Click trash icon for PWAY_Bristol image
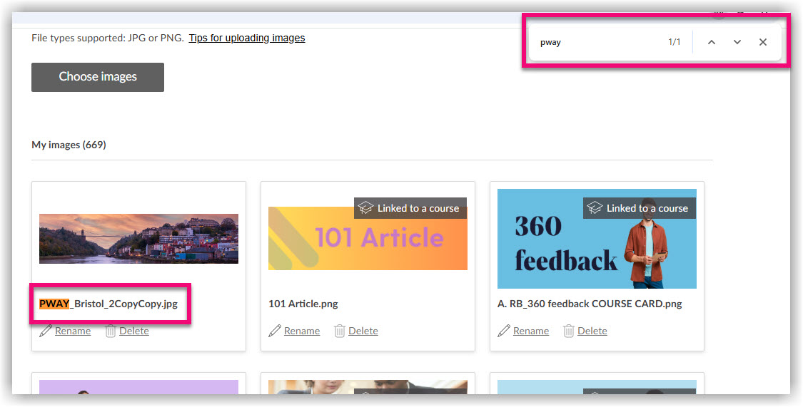The image size is (803, 407). coord(111,331)
